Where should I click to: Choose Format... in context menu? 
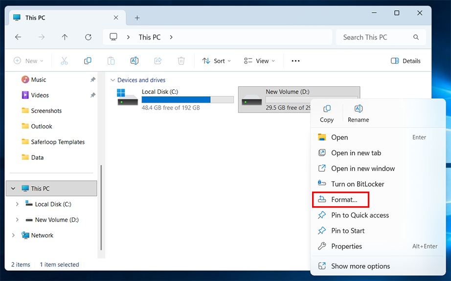[378, 199]
